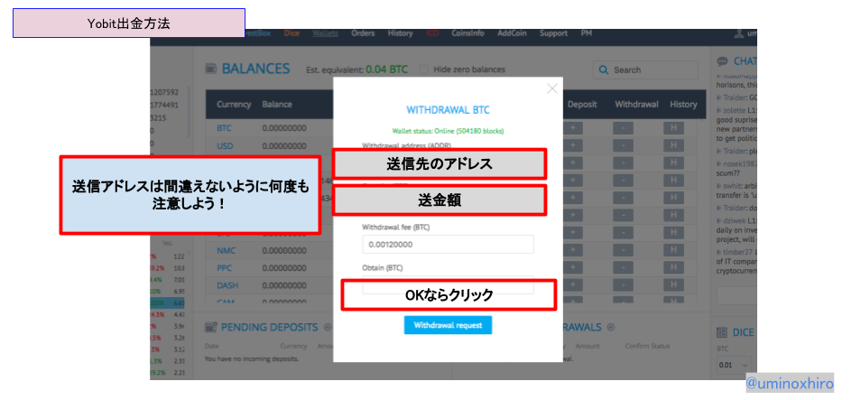Close the Withdrawal BTC dialog
Screen dimensions: 861x400
(551, 89)
